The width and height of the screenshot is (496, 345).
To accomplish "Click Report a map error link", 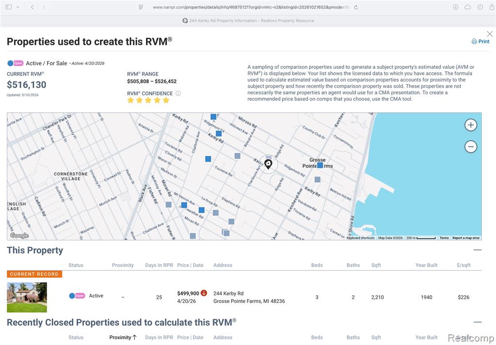I will click(465, 238).
